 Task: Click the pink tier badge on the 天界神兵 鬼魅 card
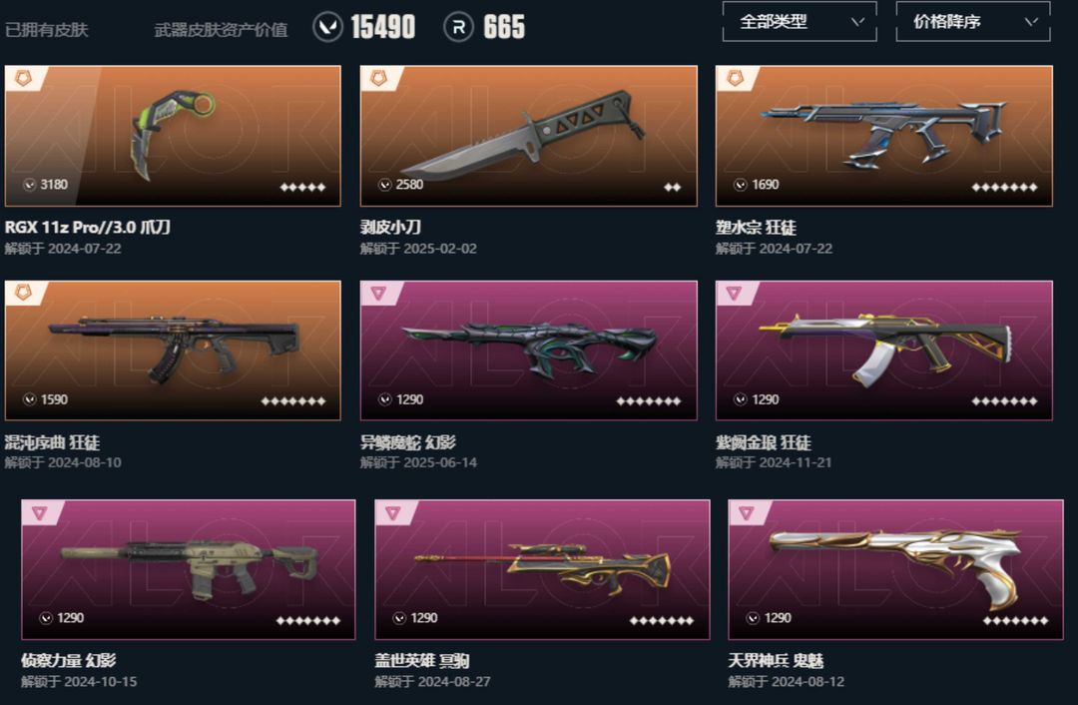point(746,512)
